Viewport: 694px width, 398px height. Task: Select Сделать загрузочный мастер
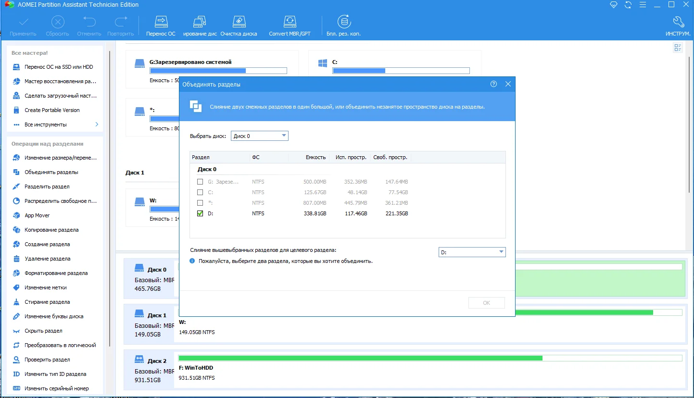coord(55,96)
